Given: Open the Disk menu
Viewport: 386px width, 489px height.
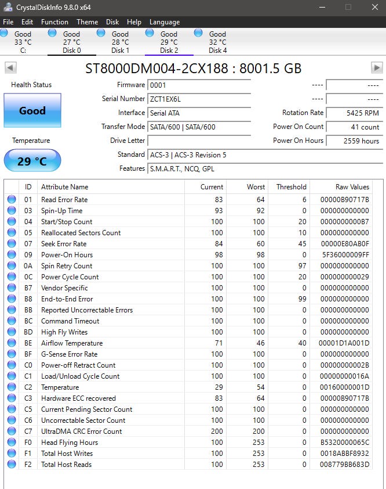Looking at the screenshot, I should click(112, 22).
